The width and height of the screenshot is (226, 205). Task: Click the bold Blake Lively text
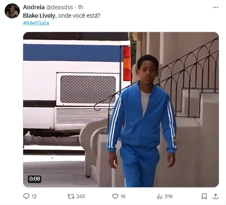(x=39, y=16)
